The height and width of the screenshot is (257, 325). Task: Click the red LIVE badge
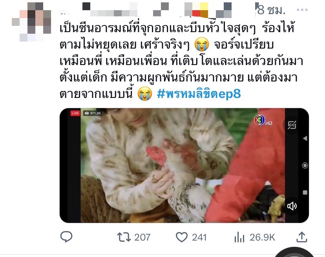click(x=75, y=113)
